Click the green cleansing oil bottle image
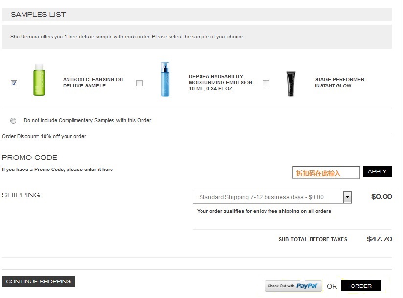The height and width of the screenshot is (298, 403). 39,80
